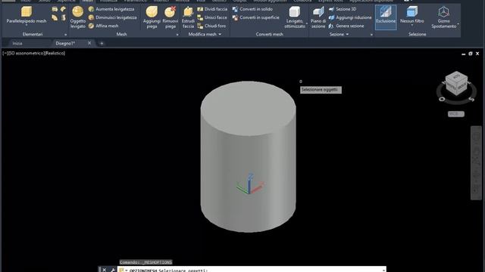Screen dimensions: 485x272
Task: Click the Gizmo Spostamento tool
Action: pos(443,17)
